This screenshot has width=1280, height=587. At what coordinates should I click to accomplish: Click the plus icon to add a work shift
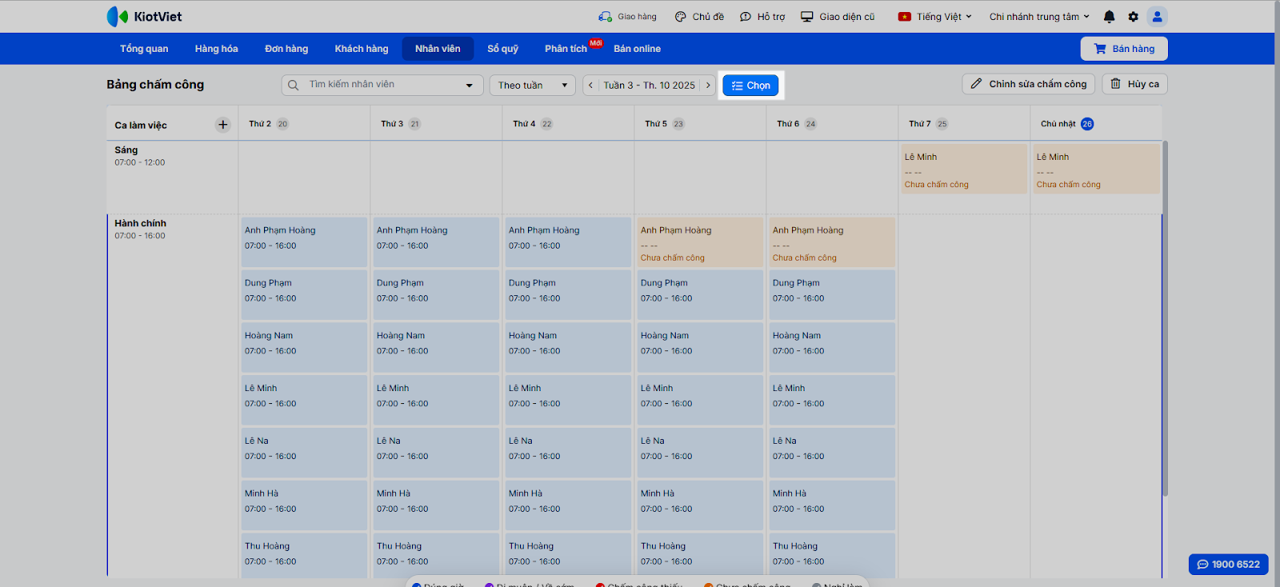(x=223, y=125)
